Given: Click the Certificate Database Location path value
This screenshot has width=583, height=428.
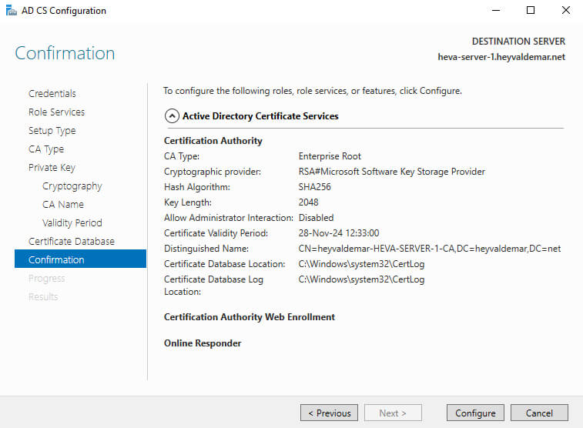Looking at the screenshot, I should coord(361,264).
